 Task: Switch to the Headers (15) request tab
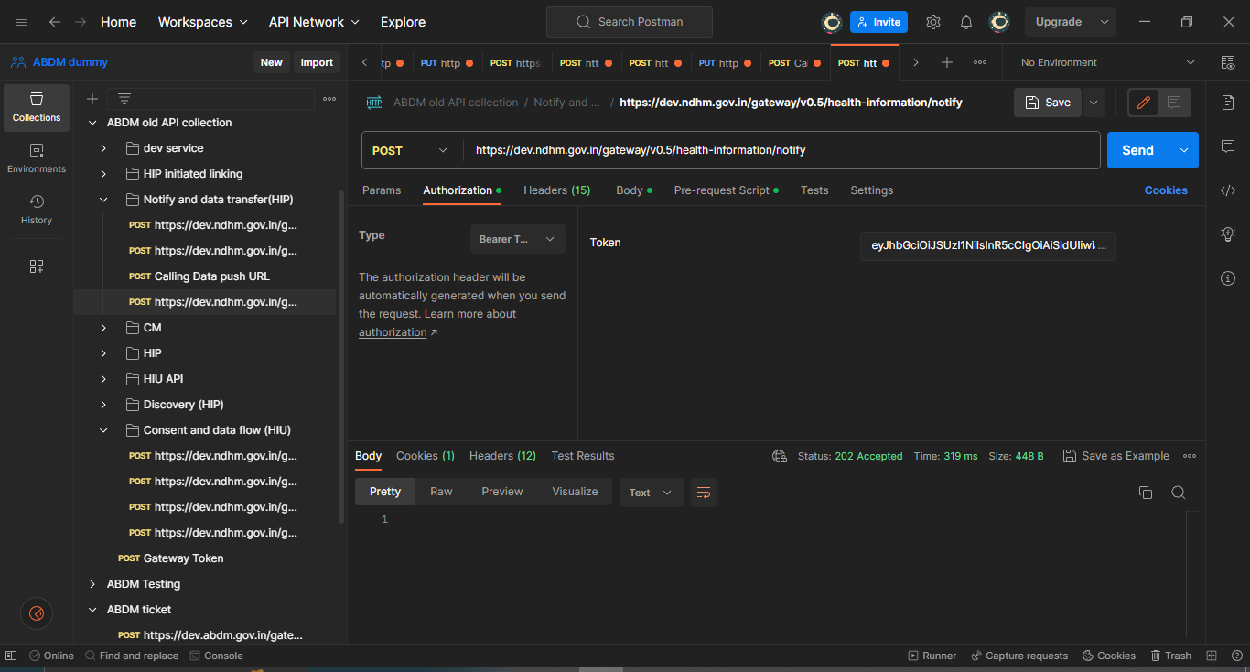[557, 190]
